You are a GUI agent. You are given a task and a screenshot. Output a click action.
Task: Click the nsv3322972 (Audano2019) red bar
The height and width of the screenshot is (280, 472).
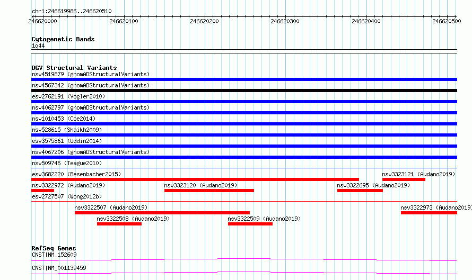(43, 191)
